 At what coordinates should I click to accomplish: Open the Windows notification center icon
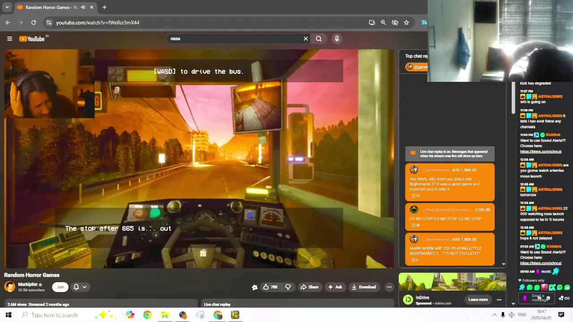pyautogui.click(x=561, y=315)
